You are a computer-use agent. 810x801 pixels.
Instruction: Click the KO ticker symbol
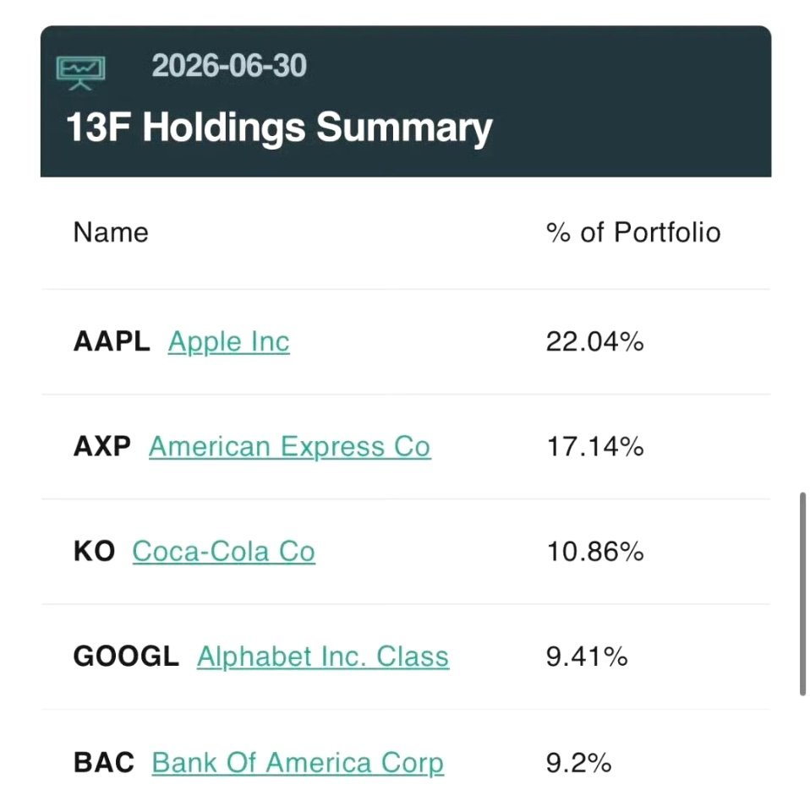(x=94, y=551)
